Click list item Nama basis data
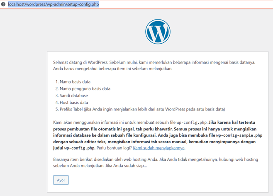The width and height of the screenshot is (273, 196). [75, 82]
